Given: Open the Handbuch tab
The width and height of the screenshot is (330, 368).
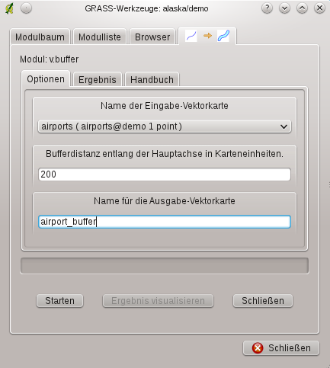Looking at the screenshot, I should [152, 80].
